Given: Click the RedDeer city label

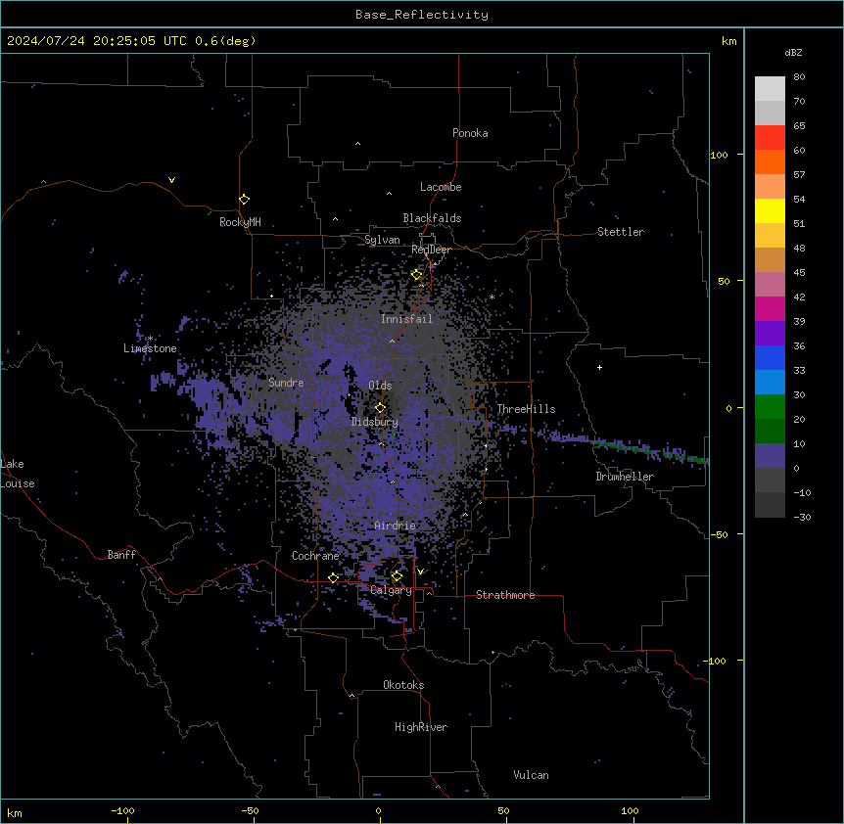Looking at the screenshot, I should (x=431, y=250).
